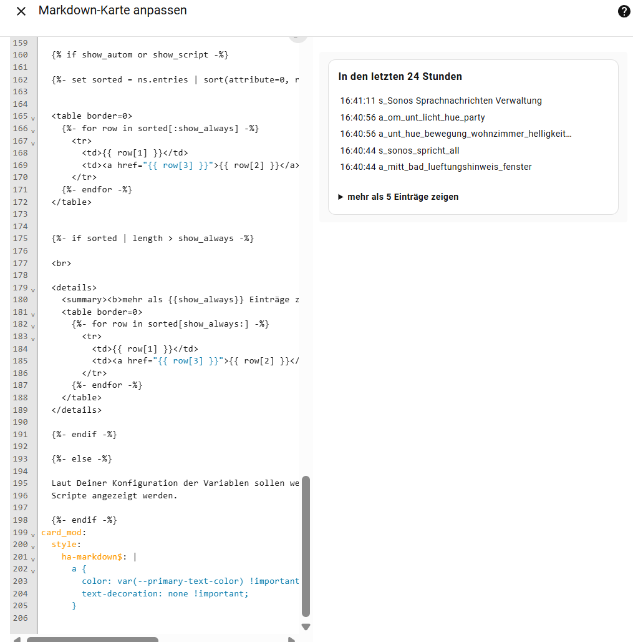Image resolution: width=633 pixels, height=642 pixels.
Task: Open s_Sonos Sprachnachrichten Verwaltung entry link
Action: click(460, 101)
